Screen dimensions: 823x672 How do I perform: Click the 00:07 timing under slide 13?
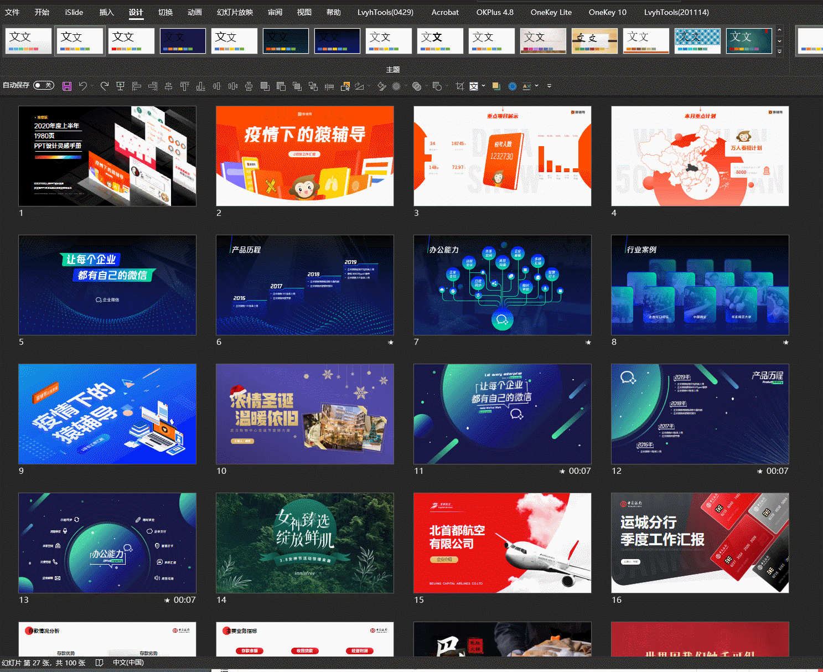pyautogui.click(x=185, y=600)
